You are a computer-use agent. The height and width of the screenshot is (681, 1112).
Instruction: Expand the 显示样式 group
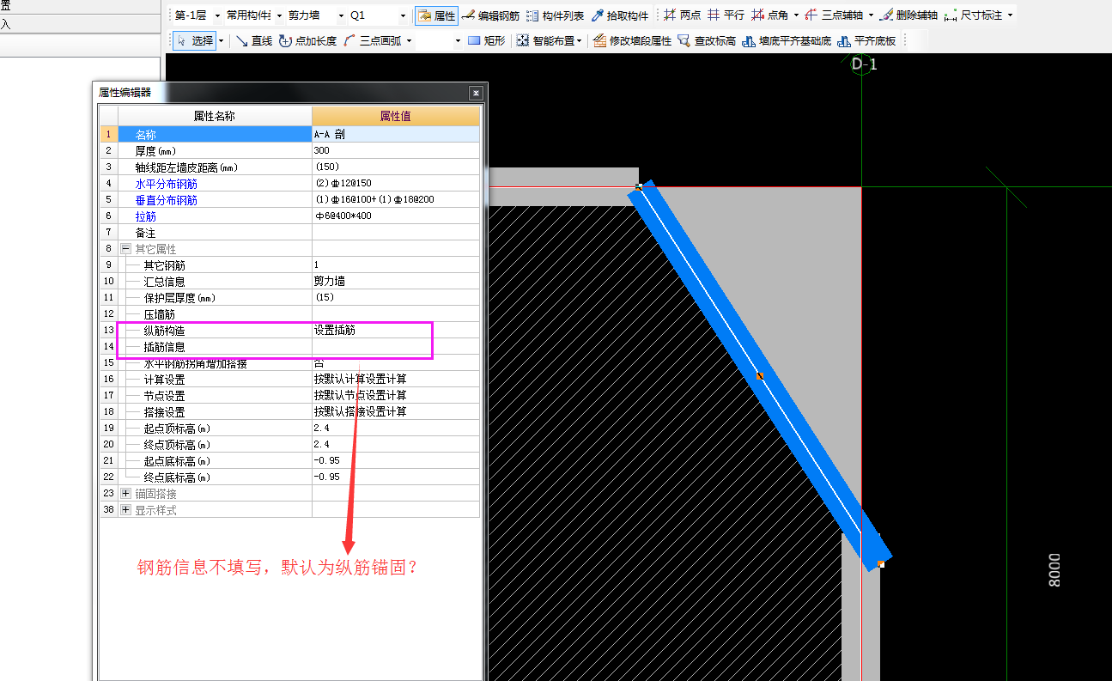pyautogui.click(x=125, y=509)
